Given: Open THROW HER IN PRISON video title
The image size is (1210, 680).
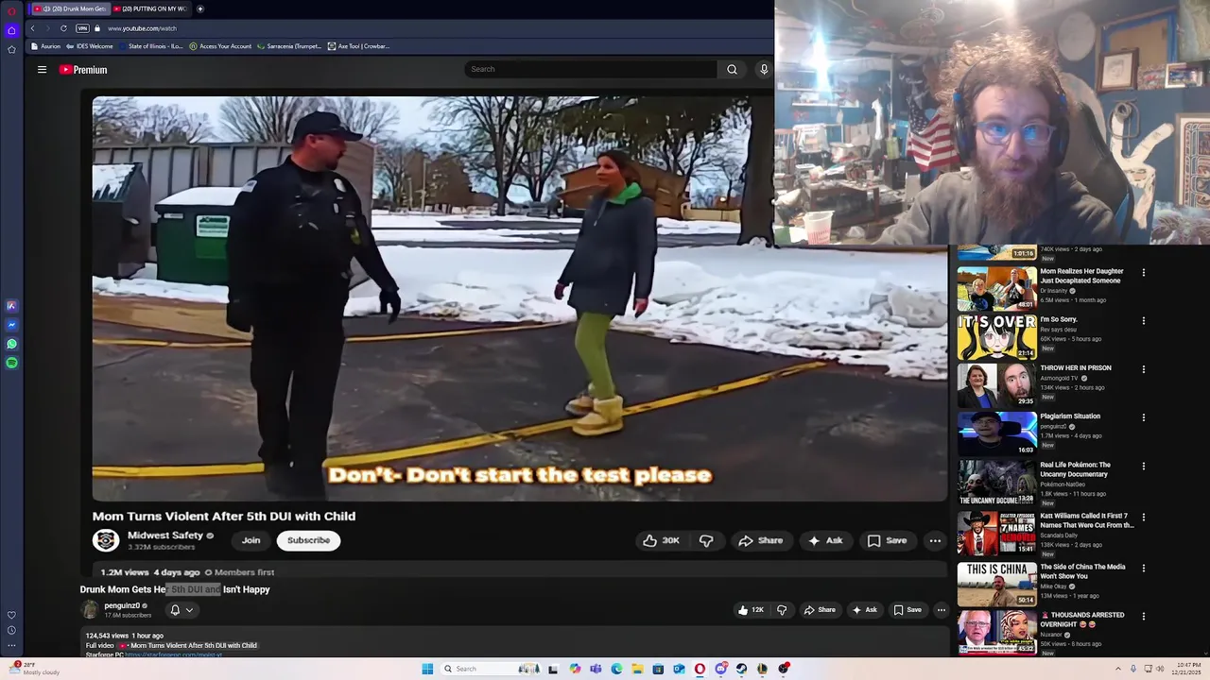Looking at the screenshot, I should click(x=1076, y=367).
